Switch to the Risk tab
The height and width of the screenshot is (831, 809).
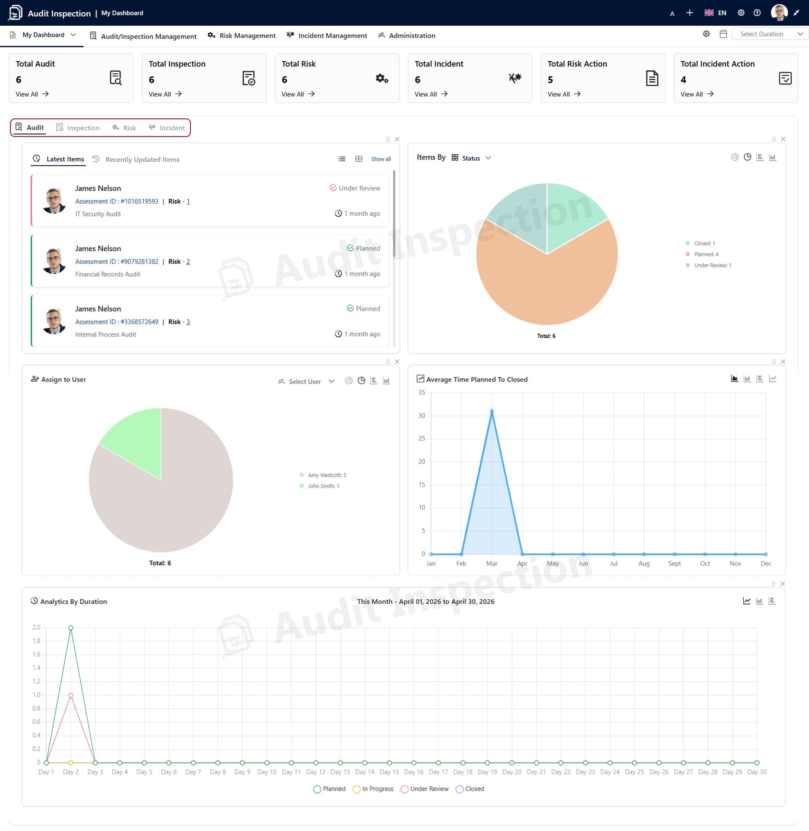(124, 128)
